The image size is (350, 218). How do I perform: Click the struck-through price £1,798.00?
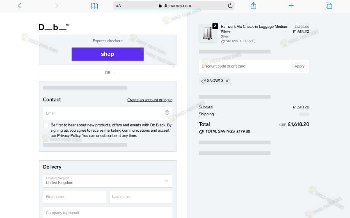tap(302, 27)
